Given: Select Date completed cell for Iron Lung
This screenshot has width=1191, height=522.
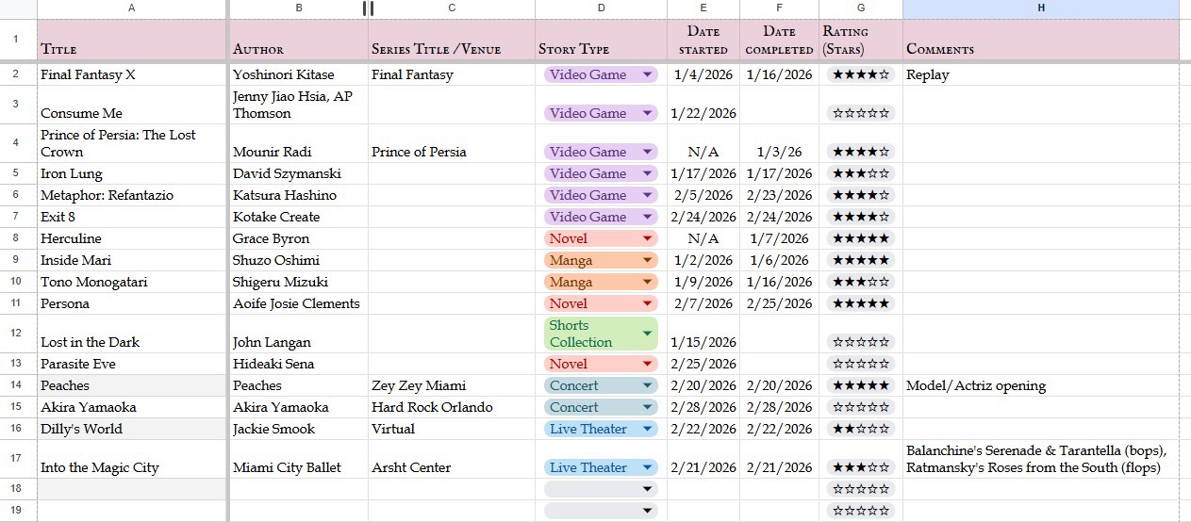Looking at the screenshot, I should click(x=779, y=173).
